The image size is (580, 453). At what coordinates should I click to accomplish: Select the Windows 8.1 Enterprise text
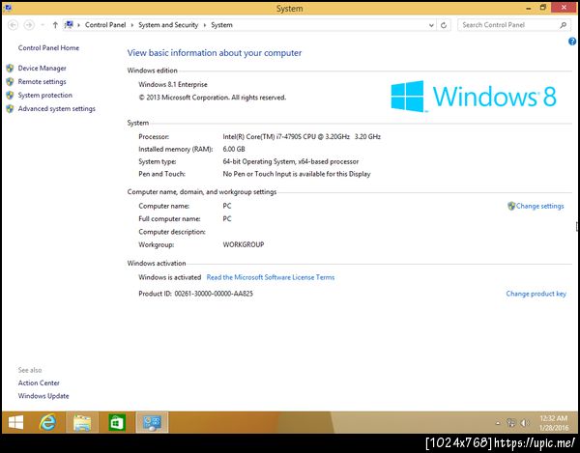173,84
